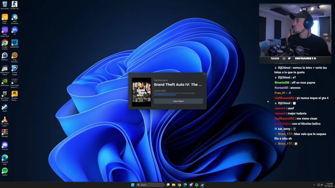
Task: Click luk_leroy's username in chat
Action: click(284, 129)
